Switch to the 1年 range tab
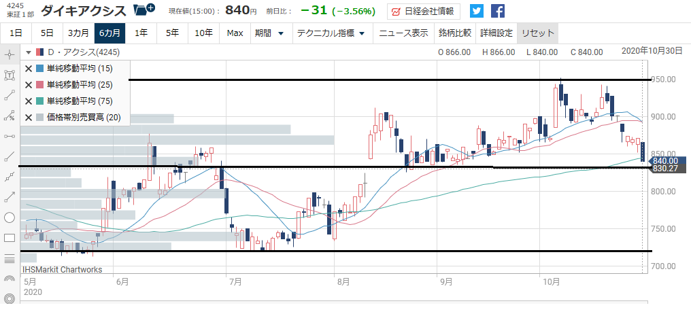 pyautogui.click(x=141, y=33)
